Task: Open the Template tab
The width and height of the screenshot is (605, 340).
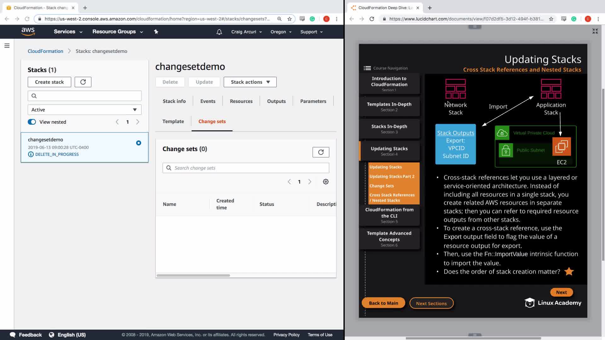Action: (x=173, y=122)
